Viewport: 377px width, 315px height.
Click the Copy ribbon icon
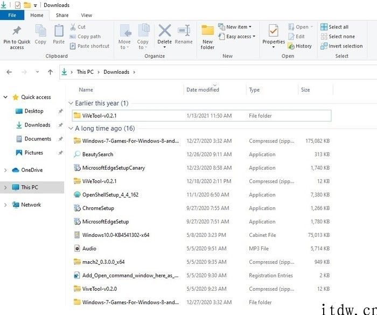[x=40, y=31]
